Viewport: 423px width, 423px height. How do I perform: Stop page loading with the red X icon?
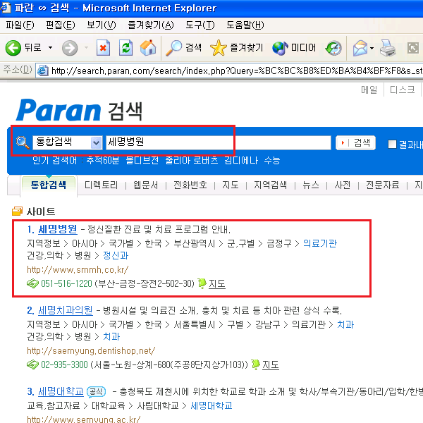click(x=103, y=48)
